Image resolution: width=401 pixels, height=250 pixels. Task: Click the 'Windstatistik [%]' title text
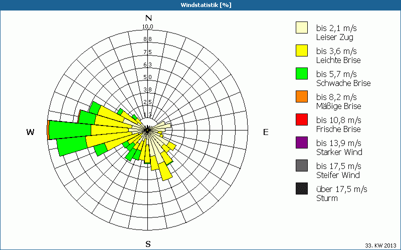(206, 5)
